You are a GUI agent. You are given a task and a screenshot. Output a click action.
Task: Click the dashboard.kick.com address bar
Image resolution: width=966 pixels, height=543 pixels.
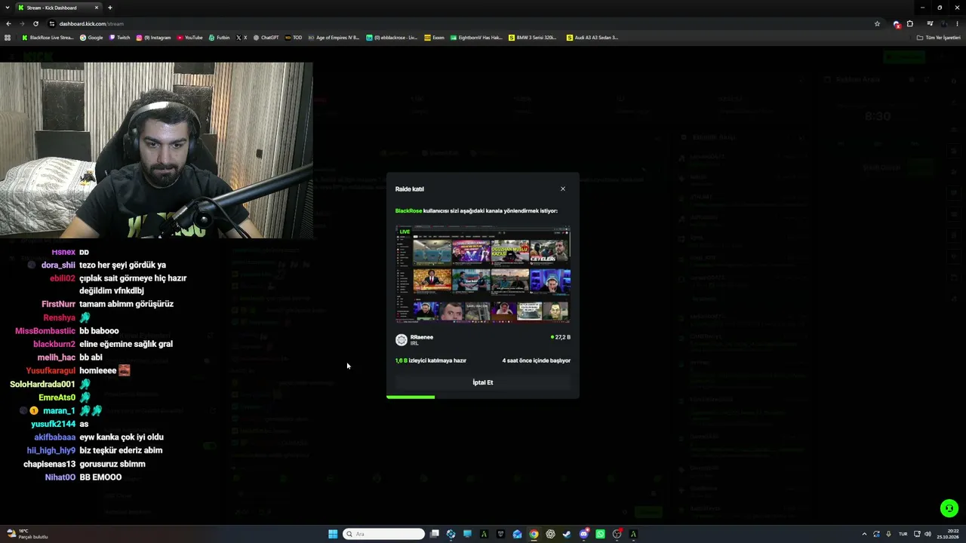tap(453, 23)
